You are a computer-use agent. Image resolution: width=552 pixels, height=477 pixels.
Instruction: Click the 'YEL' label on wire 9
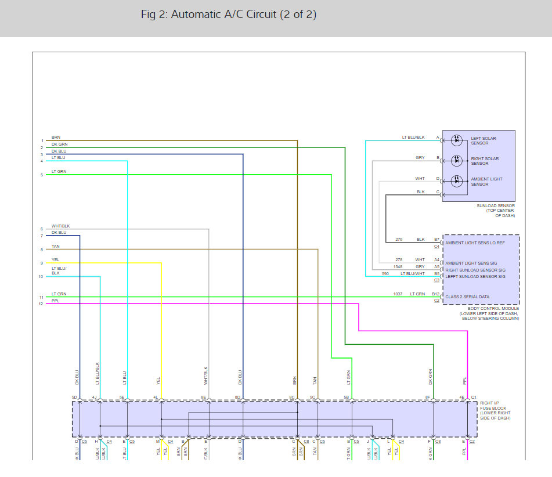(55, 260)
